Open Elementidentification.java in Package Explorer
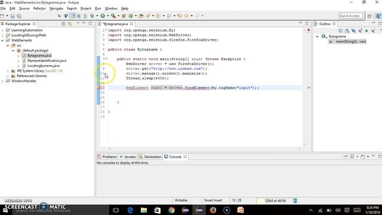The width and height of the screenshot is (382, 215). [47, 61]
